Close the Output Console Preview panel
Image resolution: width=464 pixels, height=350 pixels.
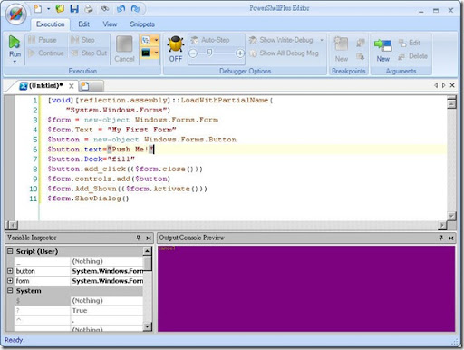(451, 238)
